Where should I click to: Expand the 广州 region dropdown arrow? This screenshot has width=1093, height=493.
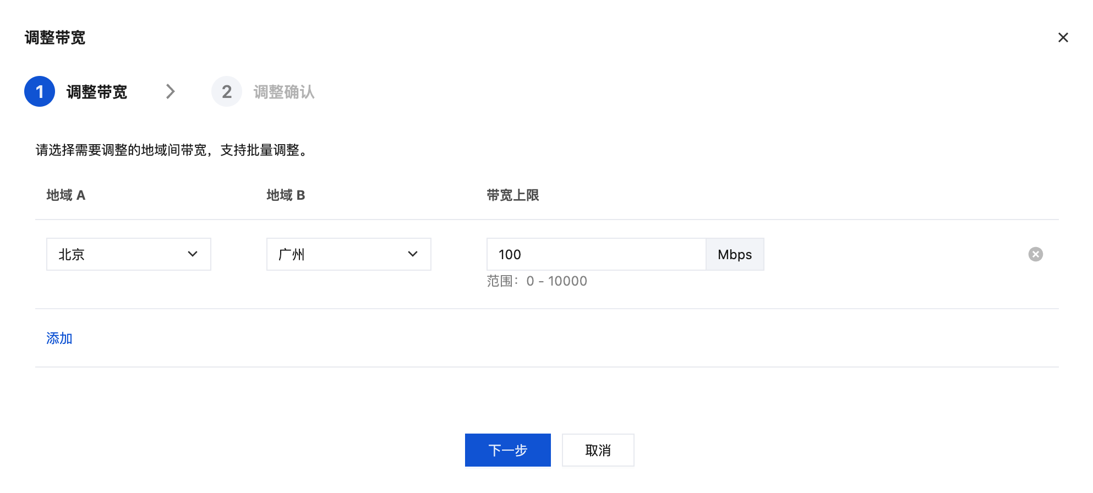click(x=413, y=254)
